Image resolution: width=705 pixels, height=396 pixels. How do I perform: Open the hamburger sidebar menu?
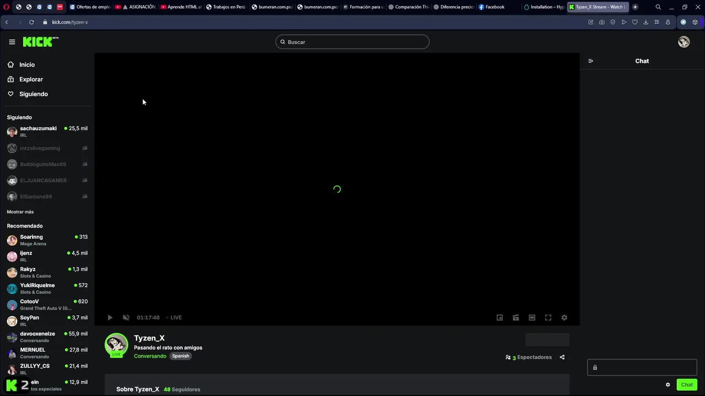pos(12,42)
